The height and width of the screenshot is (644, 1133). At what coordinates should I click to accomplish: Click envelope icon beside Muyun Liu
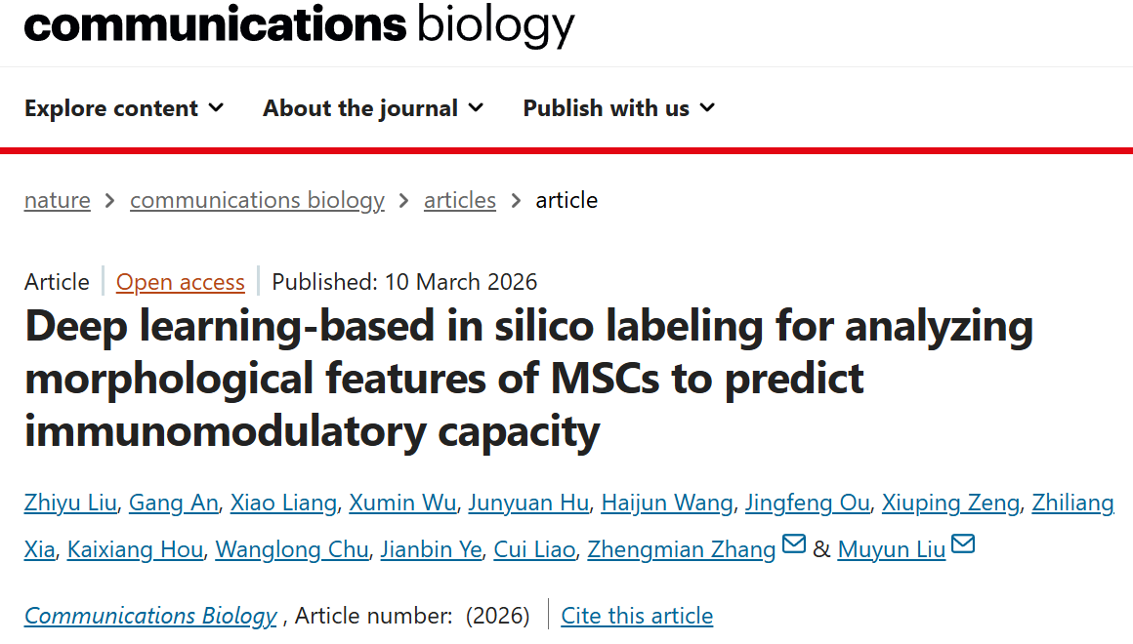[963, 544]
